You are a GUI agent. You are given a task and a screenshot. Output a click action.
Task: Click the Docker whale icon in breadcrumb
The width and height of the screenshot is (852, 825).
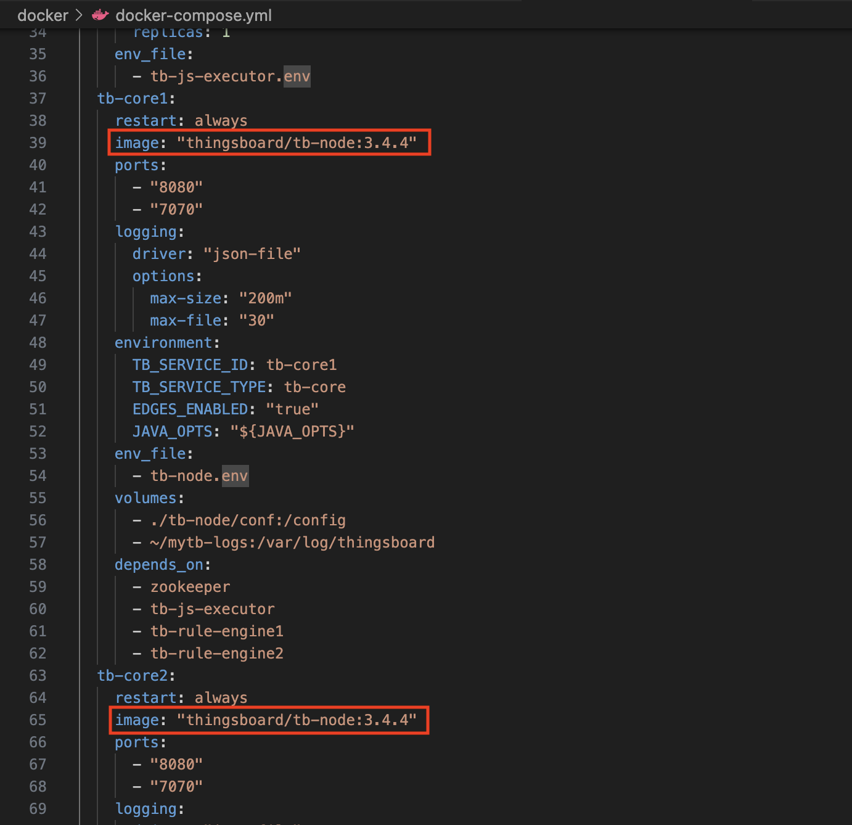pos(100,15)
